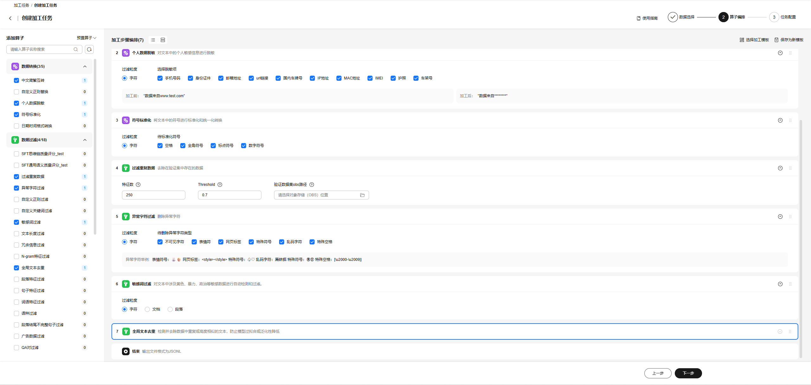The image size is (811, 385).
Task: Uncheck 中文简繁互转 operator checkbox
Action: coord(16,80)
